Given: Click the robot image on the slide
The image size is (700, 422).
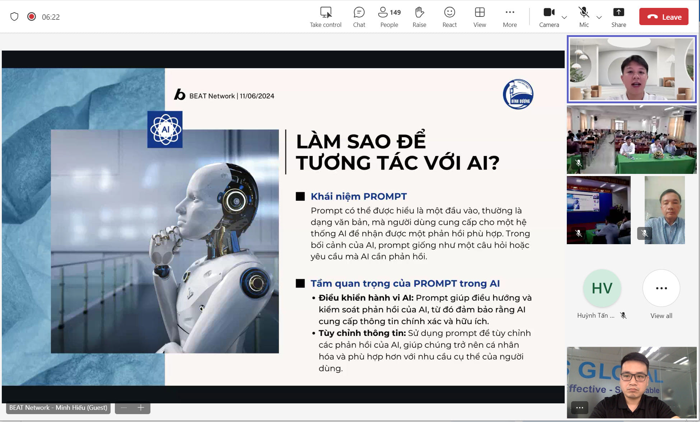Looking at the screenshot, I should [x=165, y=241].
